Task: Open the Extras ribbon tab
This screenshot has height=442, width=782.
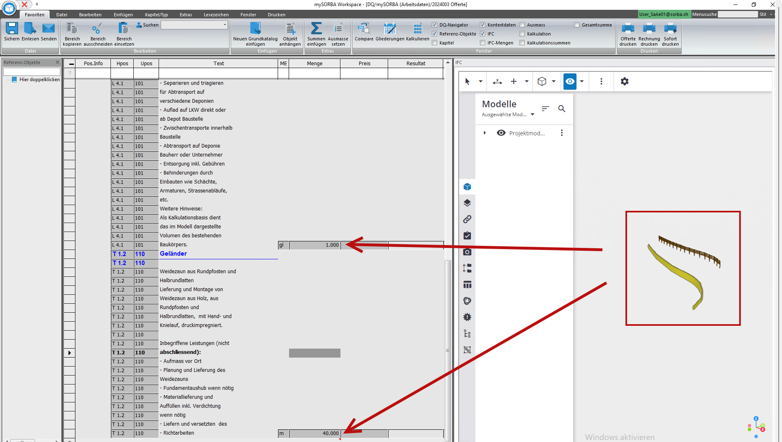Action: [x=186, y=15]
